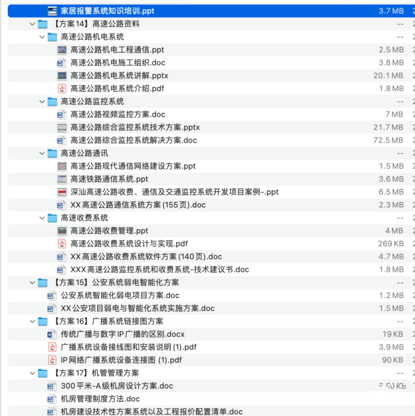Click the PDF icon next to 高速公路收费系统设计与实现.pdf
415x416 pixels.
(62, 243)
